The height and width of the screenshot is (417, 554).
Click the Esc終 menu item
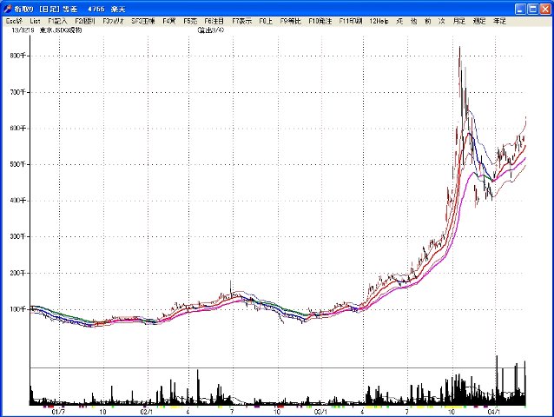coord(13,19)
